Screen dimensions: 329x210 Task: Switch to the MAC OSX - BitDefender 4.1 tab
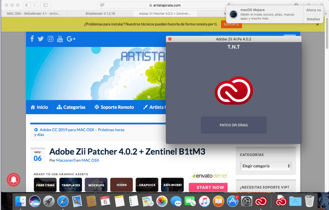33,13
